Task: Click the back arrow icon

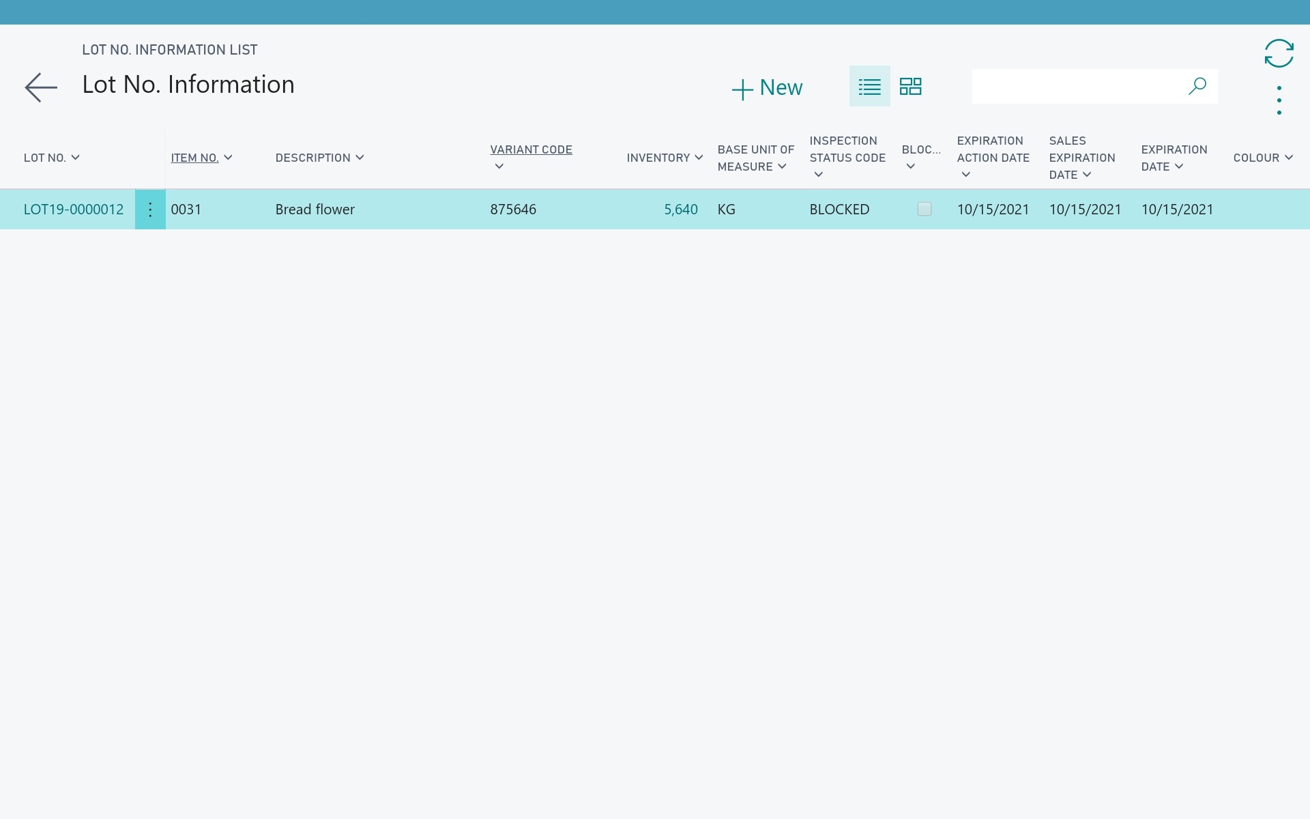Action: (41, 87)
